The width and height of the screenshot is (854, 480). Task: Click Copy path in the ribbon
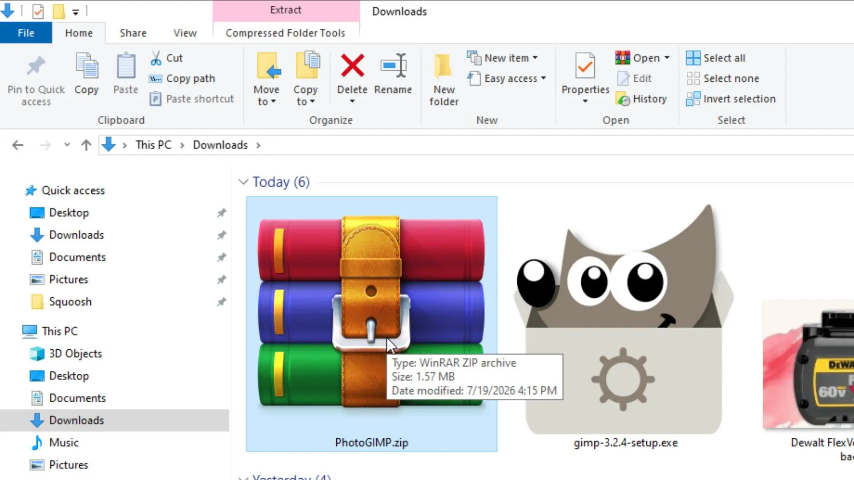pyautogui.click(x=182, y=78)
